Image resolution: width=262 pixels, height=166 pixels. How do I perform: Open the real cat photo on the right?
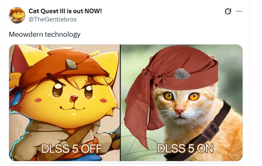coord(182,103)
